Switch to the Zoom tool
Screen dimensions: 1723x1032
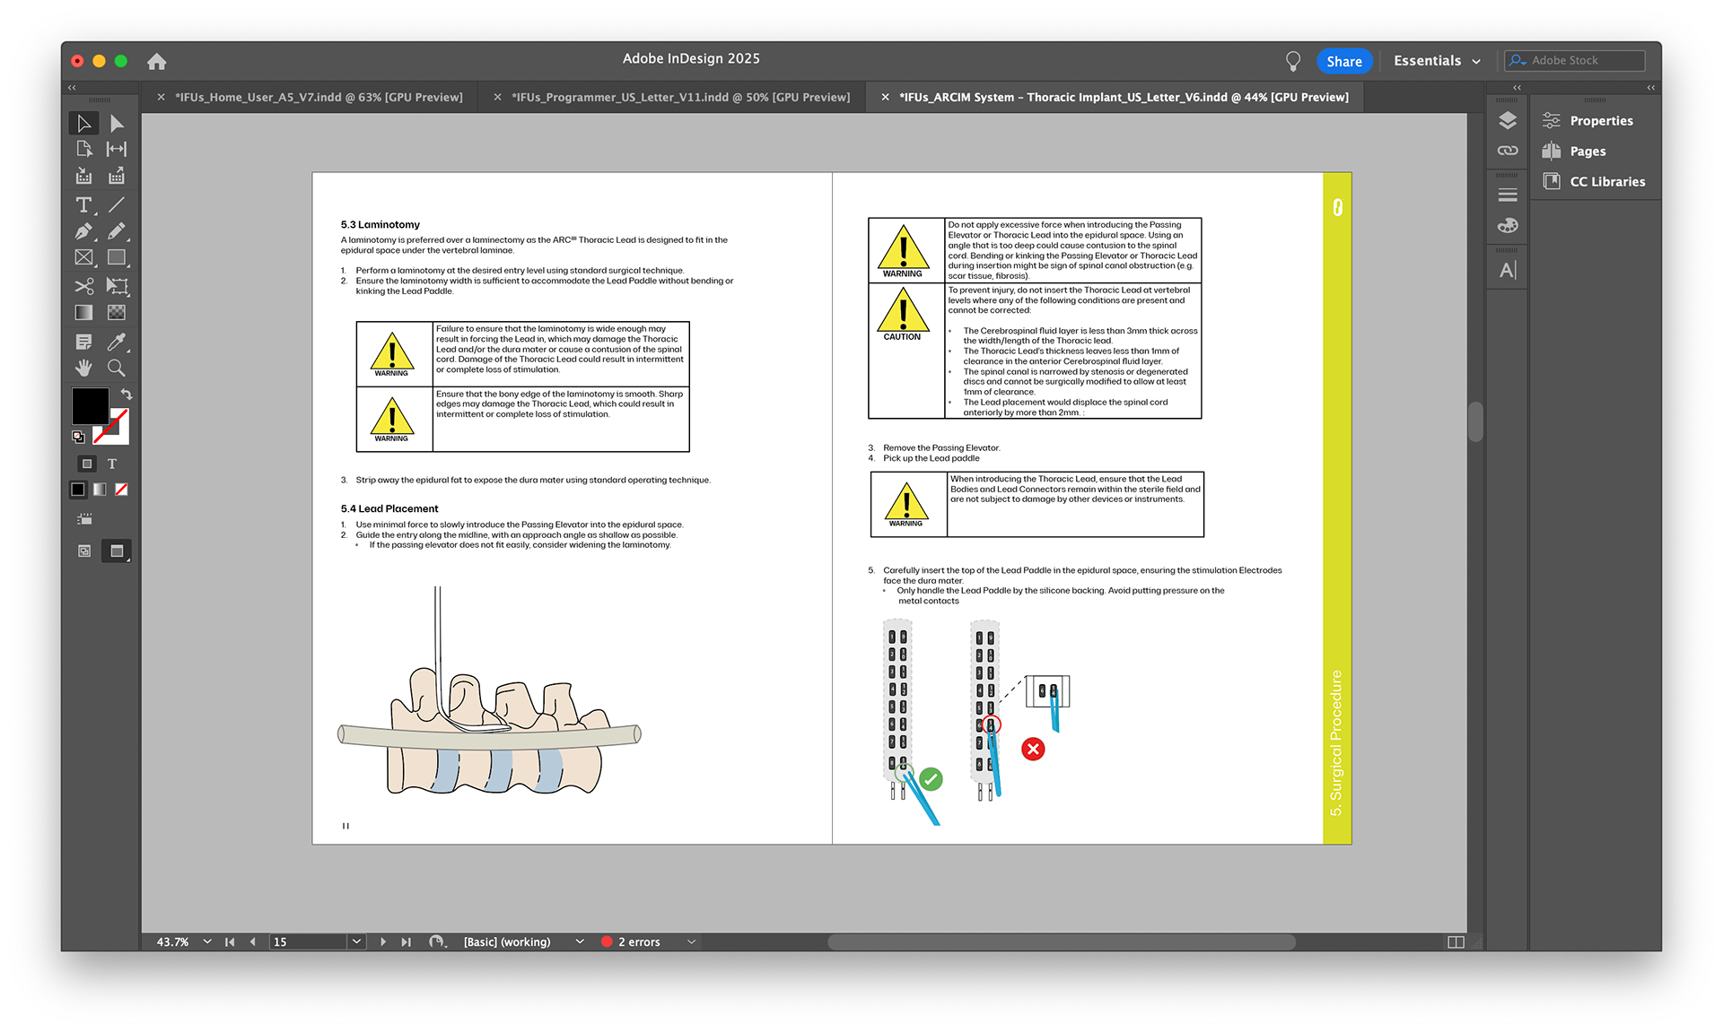click(x=117, y=368)
